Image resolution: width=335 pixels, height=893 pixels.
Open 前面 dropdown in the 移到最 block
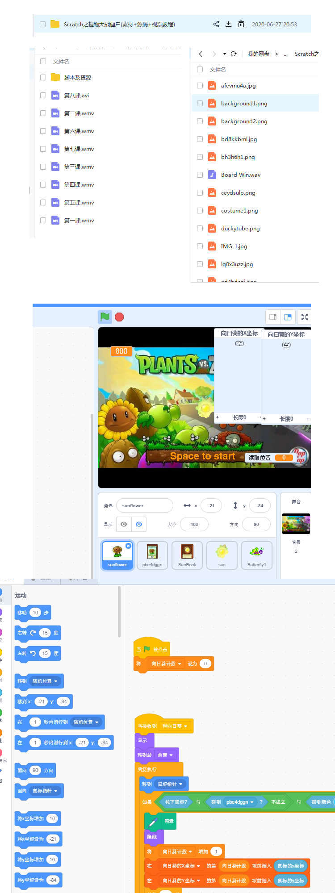165,755
